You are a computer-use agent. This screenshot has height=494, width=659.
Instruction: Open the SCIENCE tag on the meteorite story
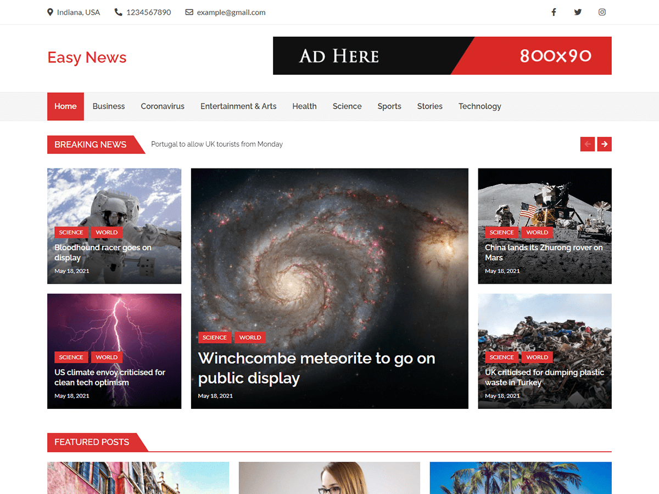pyautogui.click(x=215, y=337)
